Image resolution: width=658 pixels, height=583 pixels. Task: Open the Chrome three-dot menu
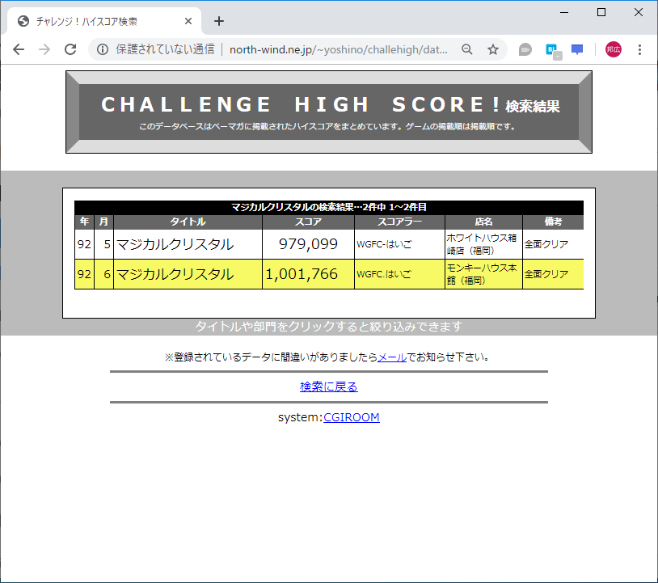point(640,49)
